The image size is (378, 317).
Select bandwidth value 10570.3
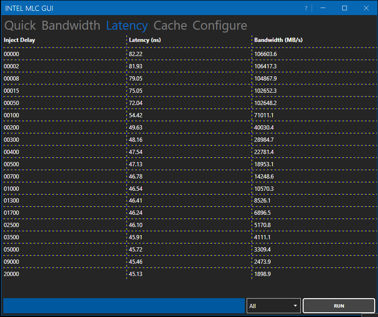point(264,189)
